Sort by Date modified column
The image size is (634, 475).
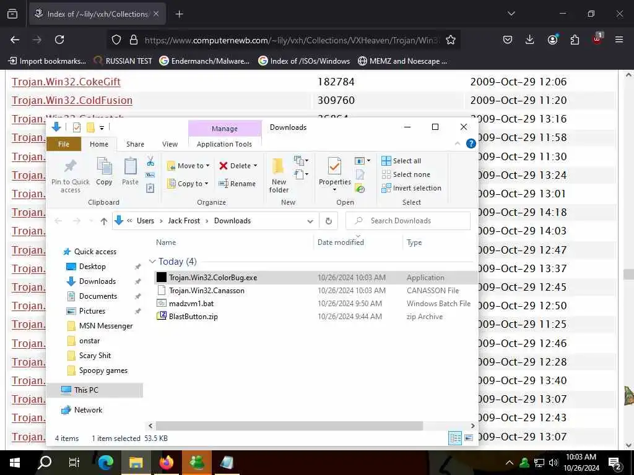click(x=341, y=242)
